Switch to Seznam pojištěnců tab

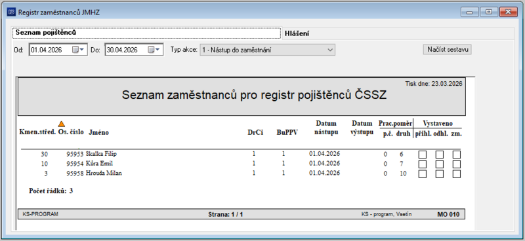(x=146, y=33)
